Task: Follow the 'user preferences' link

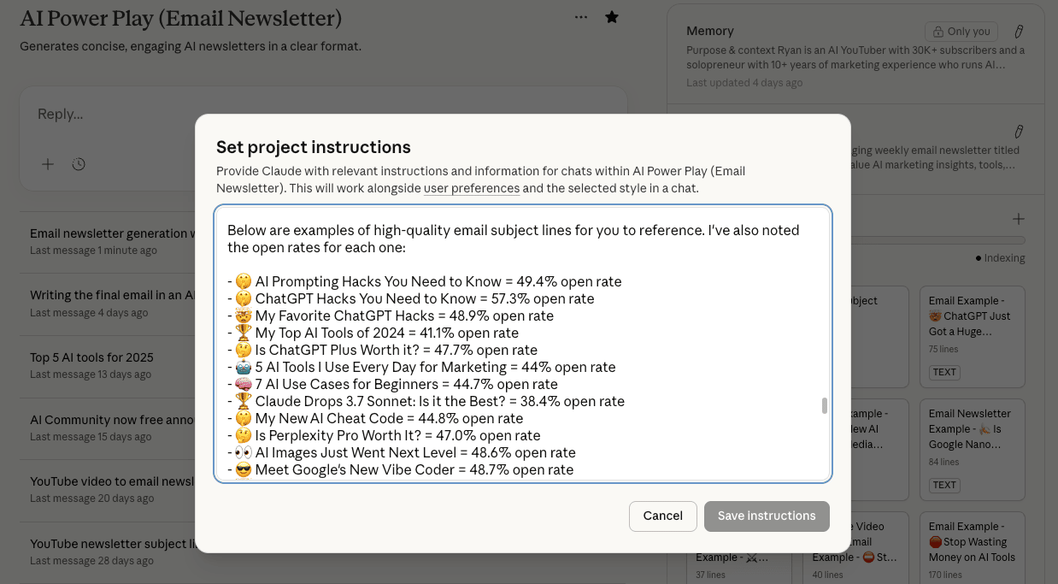Action: (471, 188)
